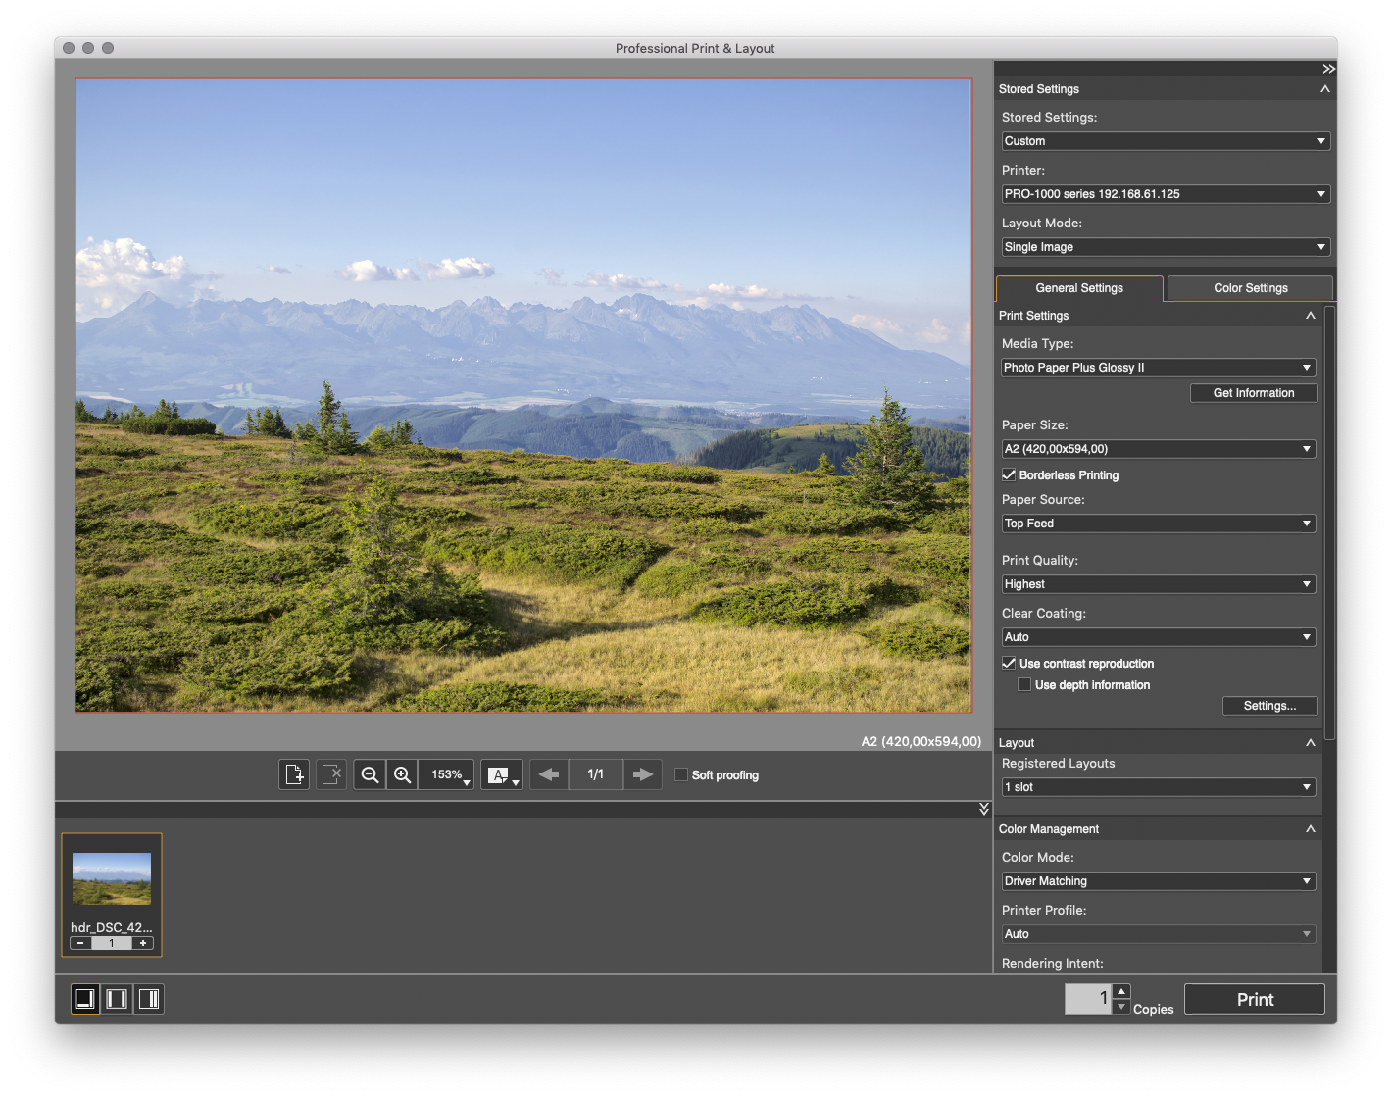Screen dimensions: 1392x1097
Task: Choose the two-right-panels layout icon
Action: [x=149, y=999]
